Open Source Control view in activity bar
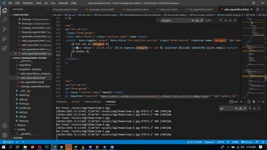This screenshot has height=150, width=267. coord(5,29)
